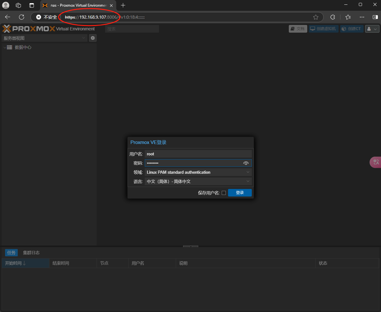Open the user account menu dropdown

point(372,29)
